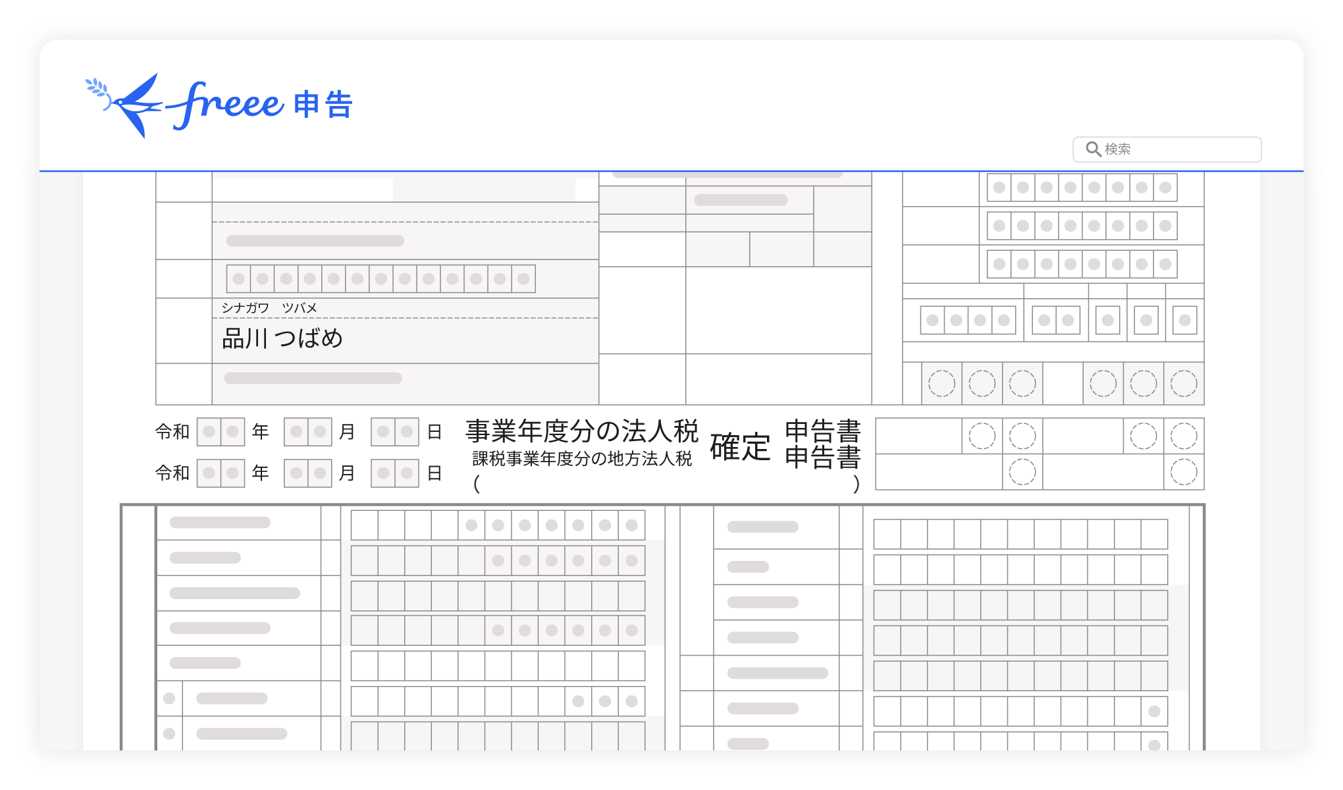Click the シナガワ ツバメ furigana text
The image size is (1343, 790).
269,308
